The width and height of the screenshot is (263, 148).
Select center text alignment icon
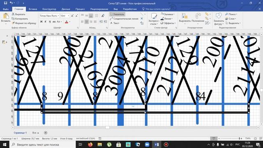87,22
